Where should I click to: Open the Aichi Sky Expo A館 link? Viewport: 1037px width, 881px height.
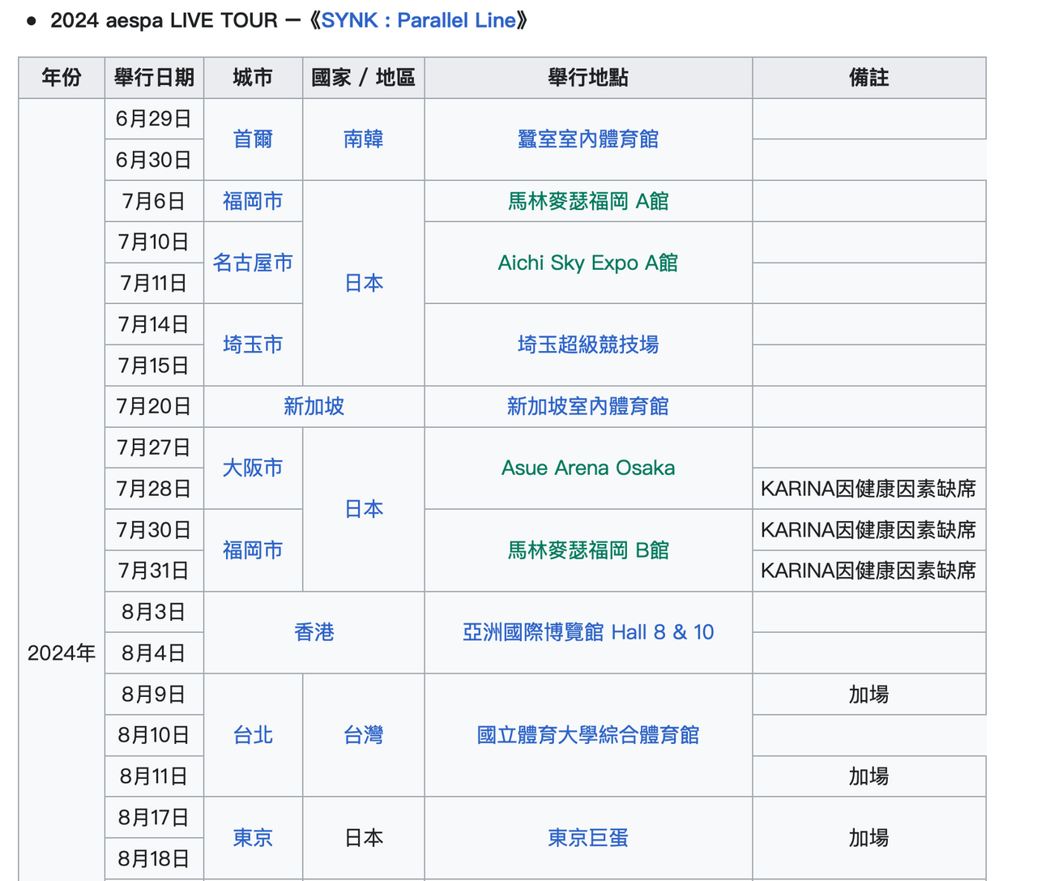click(587, 263)
